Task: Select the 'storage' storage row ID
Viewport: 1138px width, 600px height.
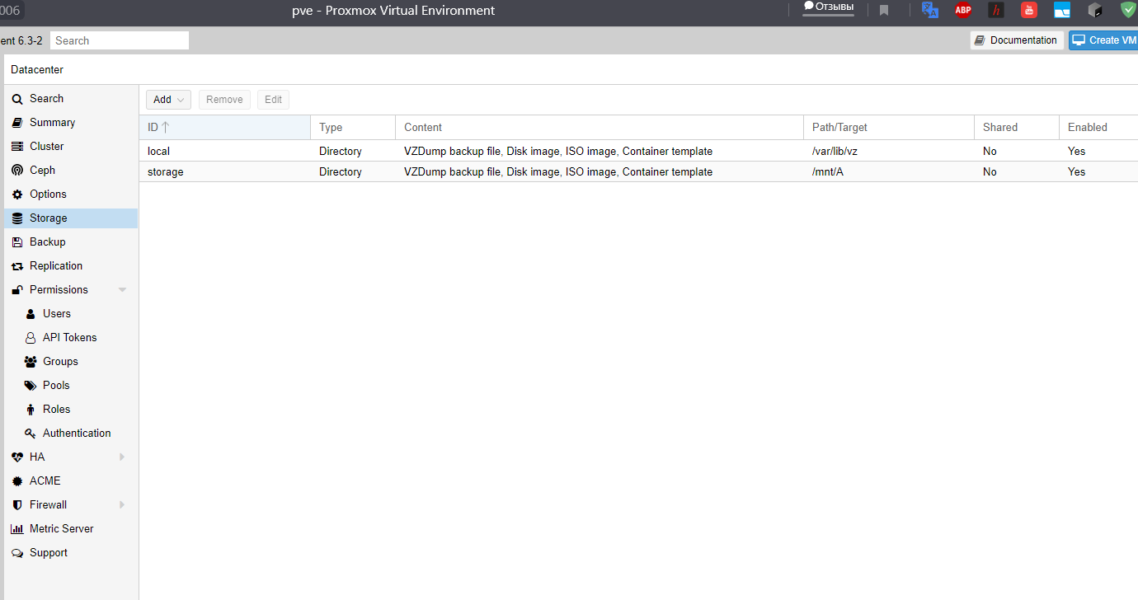Action: click(165, 172)
